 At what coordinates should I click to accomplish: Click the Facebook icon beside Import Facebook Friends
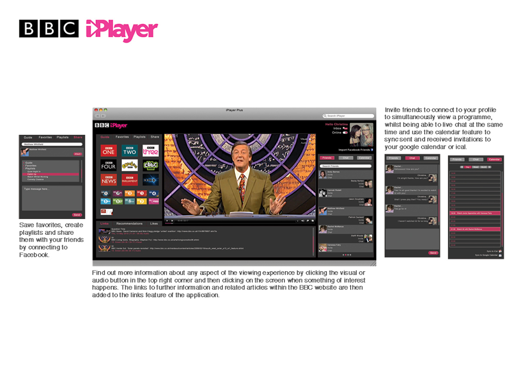point(372,150)
